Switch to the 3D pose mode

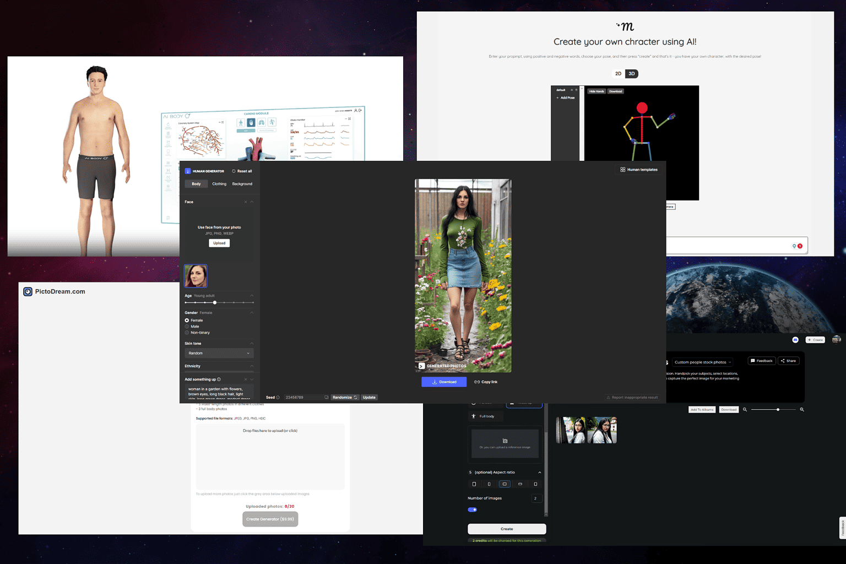(631, 73)
